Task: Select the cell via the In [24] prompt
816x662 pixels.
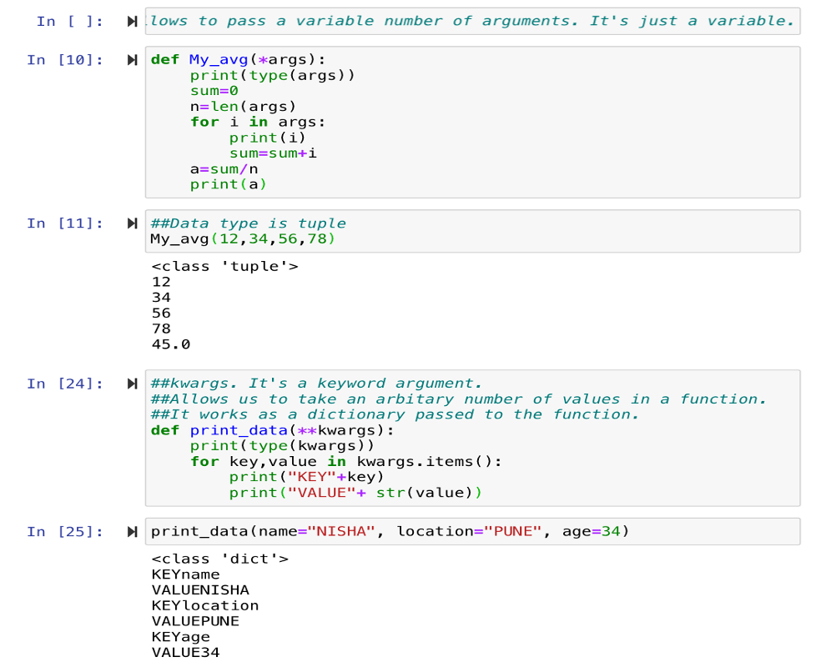Action: (x=65, y=384)
